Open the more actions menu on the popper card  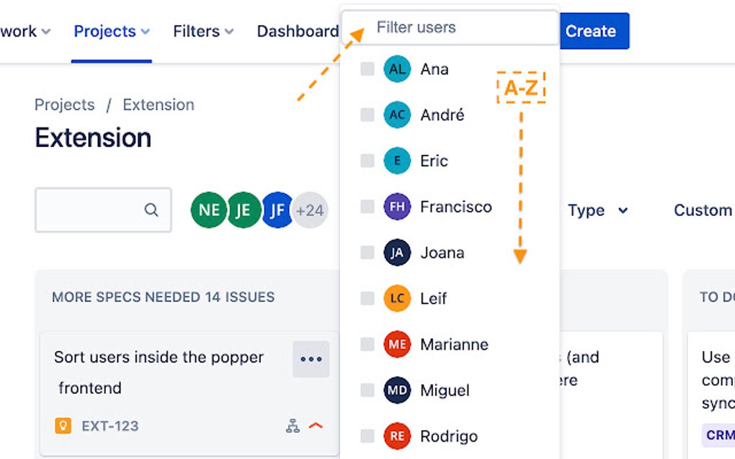coord(311,358)
